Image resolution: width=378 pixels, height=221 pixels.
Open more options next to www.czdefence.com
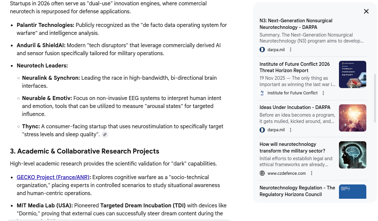click(312, 173)
